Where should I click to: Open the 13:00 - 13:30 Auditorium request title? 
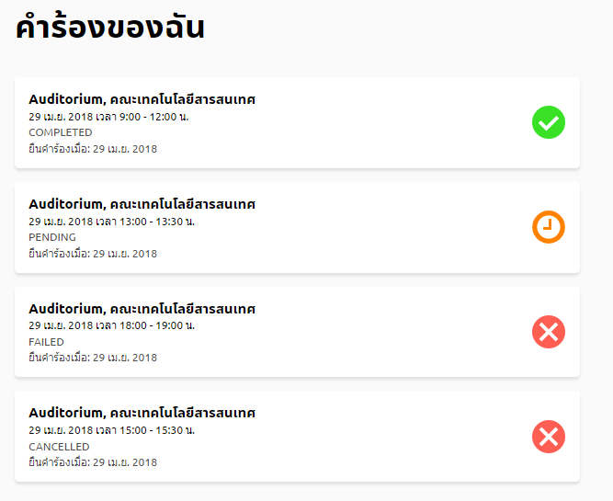(x=142, y=204)
